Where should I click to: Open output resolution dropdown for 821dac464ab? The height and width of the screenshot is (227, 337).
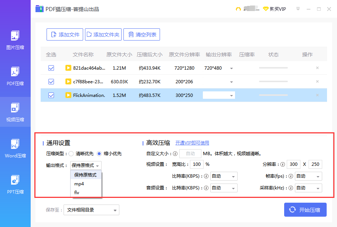[231, 69]
